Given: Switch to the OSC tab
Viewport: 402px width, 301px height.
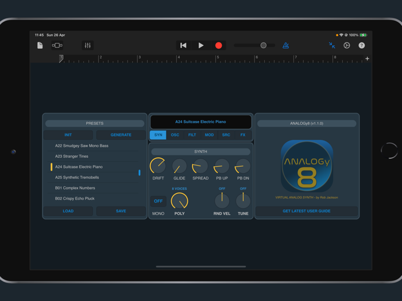Looking at the screenshot, I should tap(175, 135).
